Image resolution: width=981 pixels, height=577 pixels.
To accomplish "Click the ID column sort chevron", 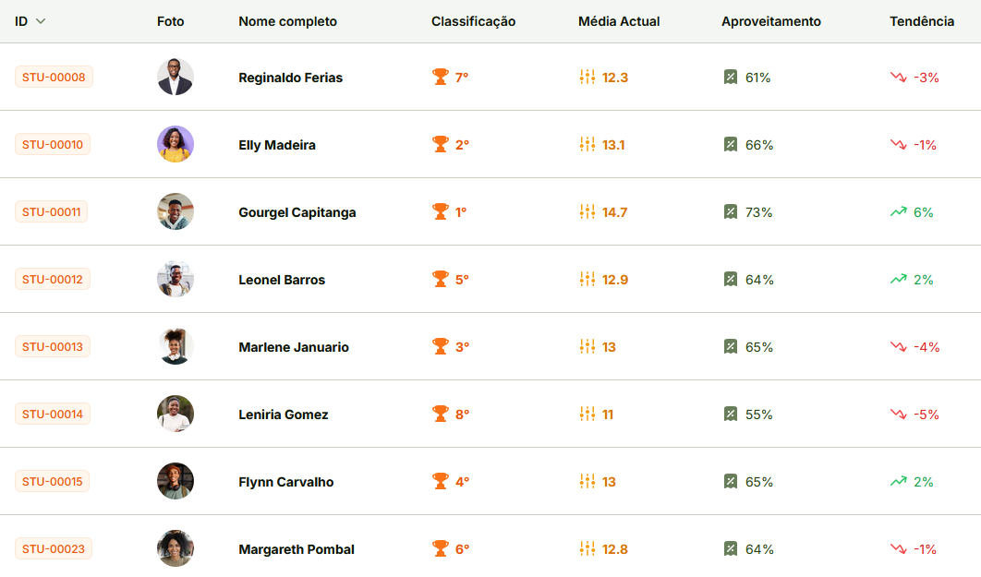I will click(41, 21).
